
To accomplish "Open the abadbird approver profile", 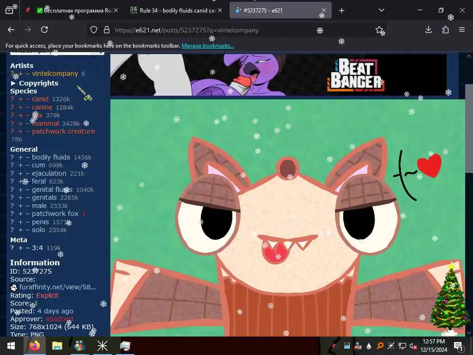I will click(60, 319).
